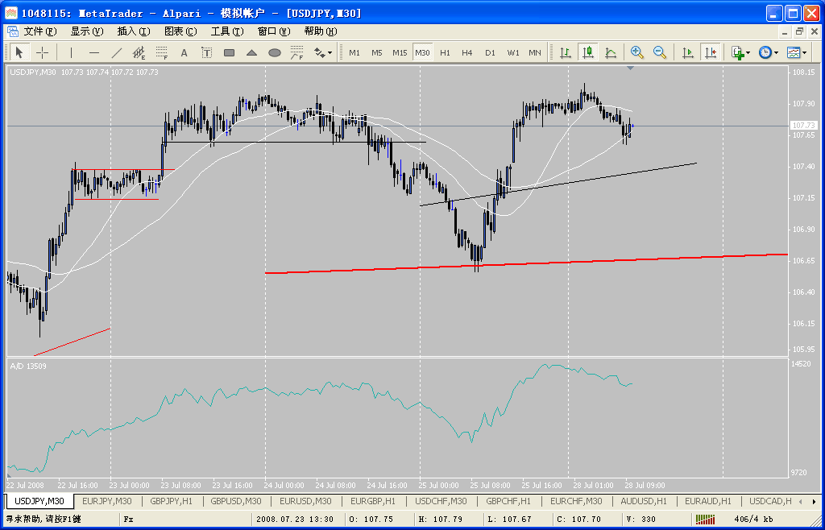The width and height of the screenshot is (825, 530).
Task: Set timeframe to M15
Action: click(x=400, y=52)
